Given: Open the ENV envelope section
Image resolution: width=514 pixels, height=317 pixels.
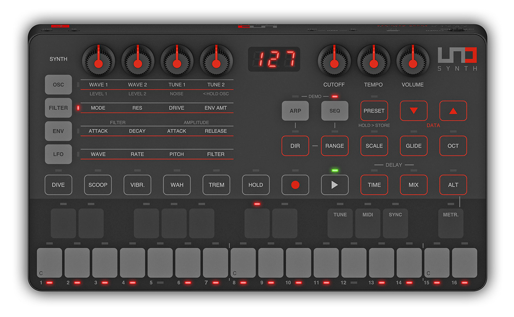Looking at the screenshot, I should [58, 131].
